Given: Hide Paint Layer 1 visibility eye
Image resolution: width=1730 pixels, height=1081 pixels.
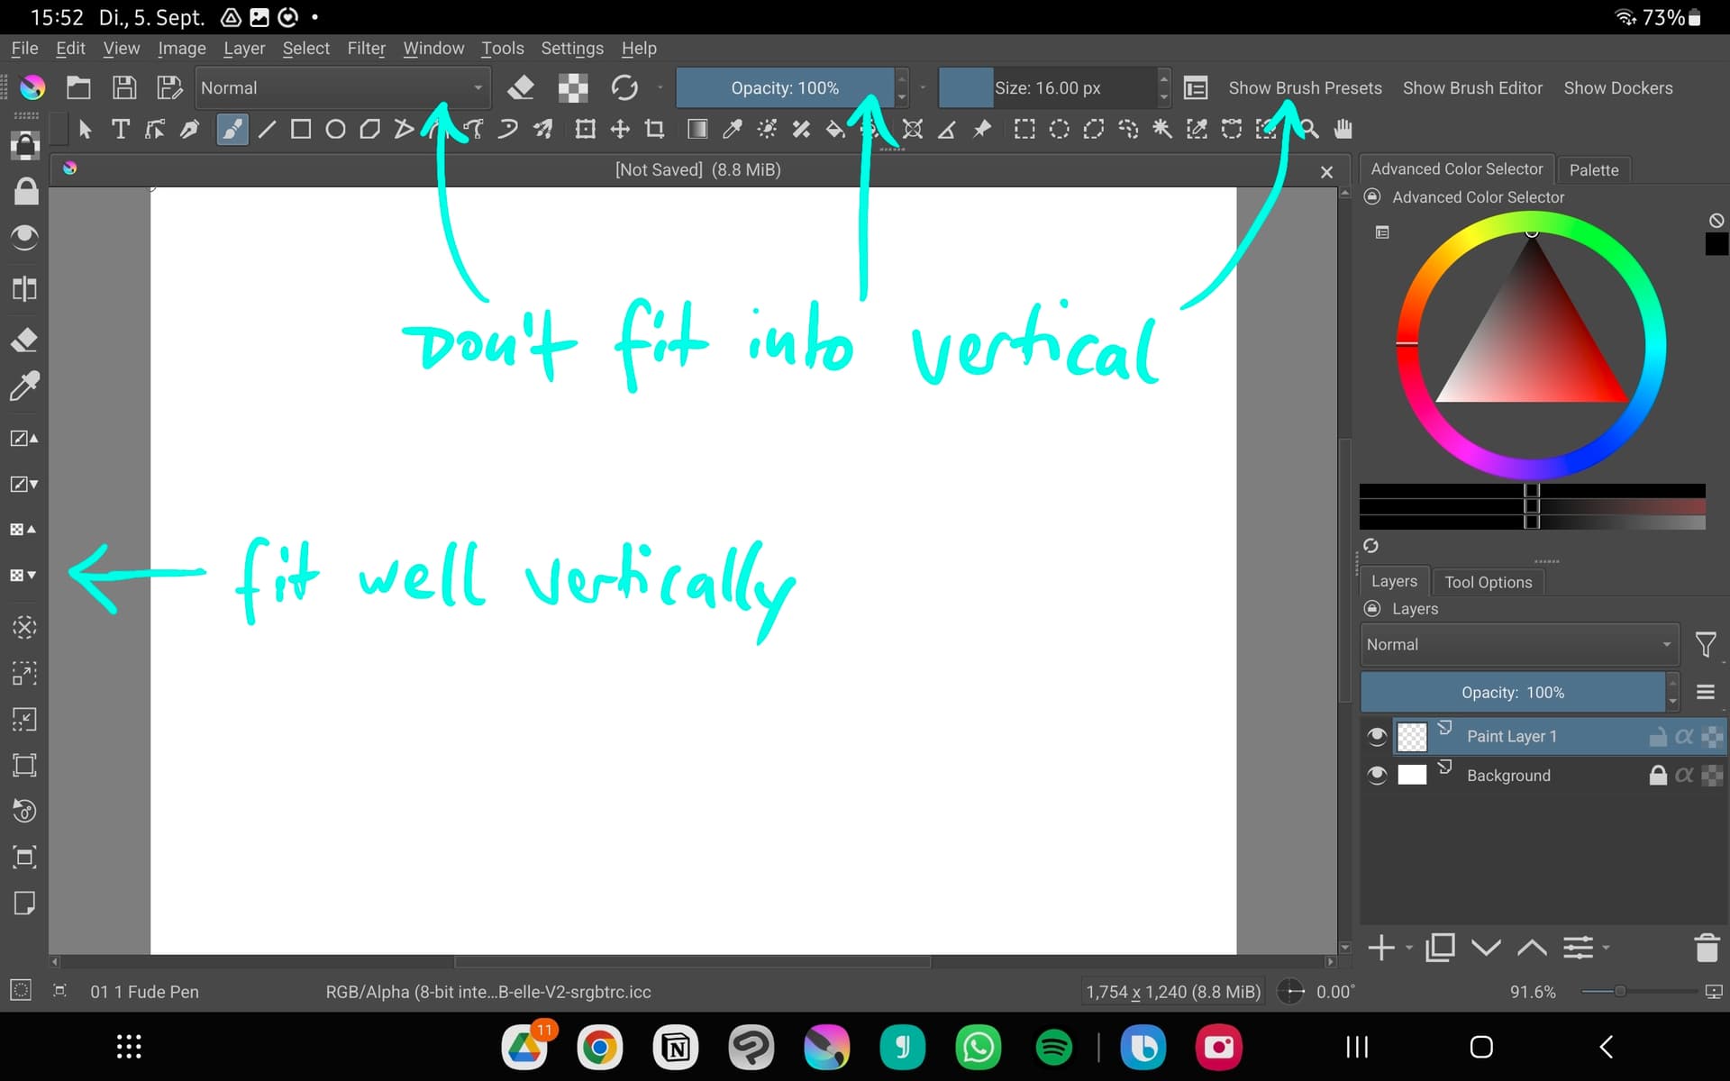Looking at the screenshot, I should tap(1377, 737).
